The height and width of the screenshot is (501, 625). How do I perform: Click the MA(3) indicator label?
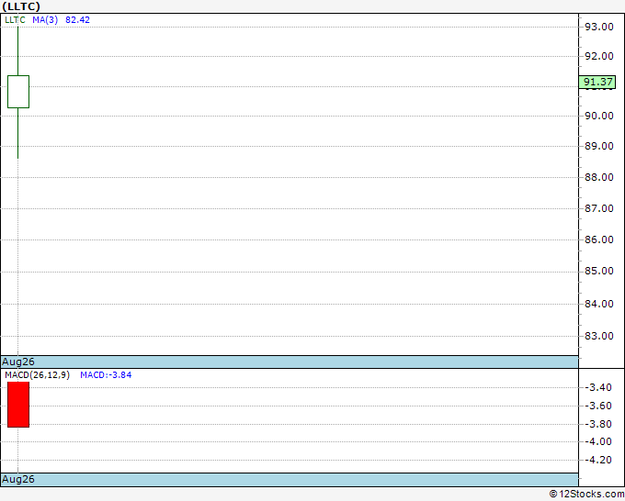[x=45, y=20]
